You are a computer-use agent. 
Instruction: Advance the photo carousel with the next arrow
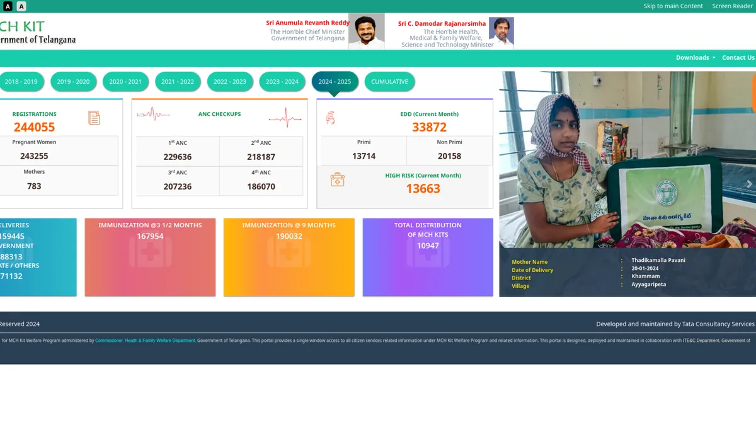(x=749, y=184)
